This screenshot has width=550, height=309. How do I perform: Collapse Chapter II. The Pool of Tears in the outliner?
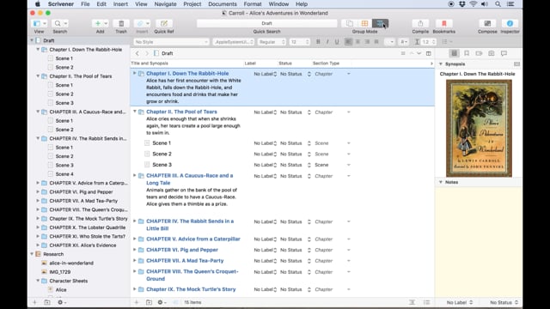(134, 112)
